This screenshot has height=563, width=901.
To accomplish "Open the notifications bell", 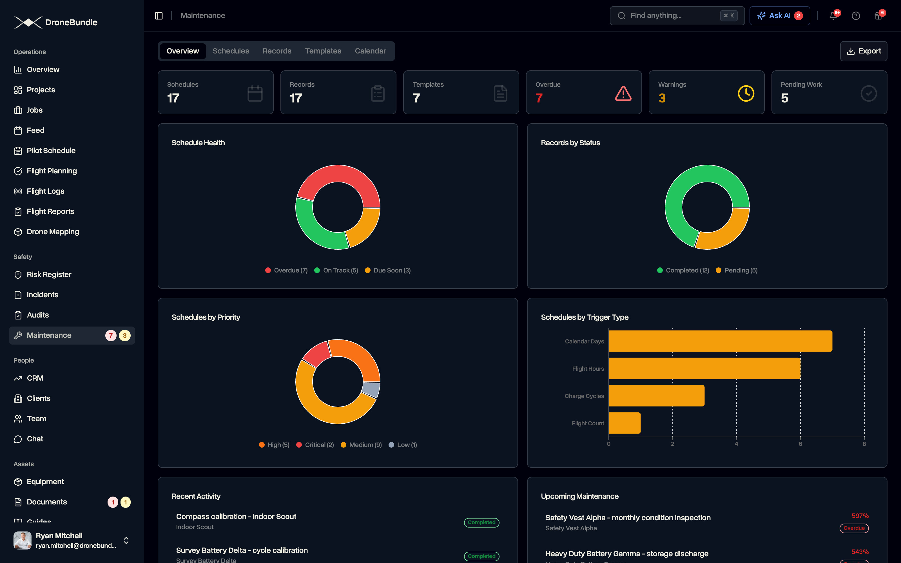I will 833,16.
